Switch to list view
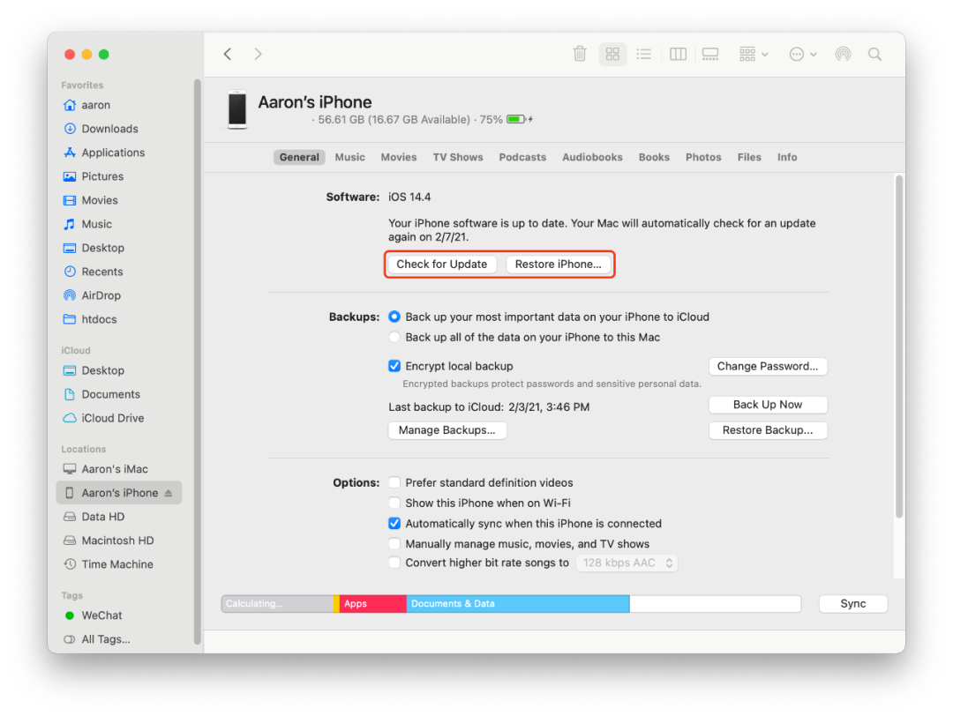Viewport: 953px width, 716px height. click(644, 54)
